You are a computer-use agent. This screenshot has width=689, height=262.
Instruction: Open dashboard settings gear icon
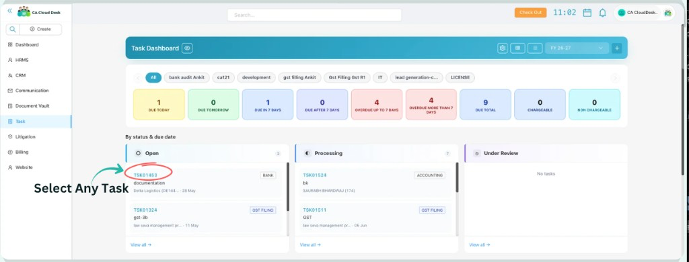pos(503,48)
